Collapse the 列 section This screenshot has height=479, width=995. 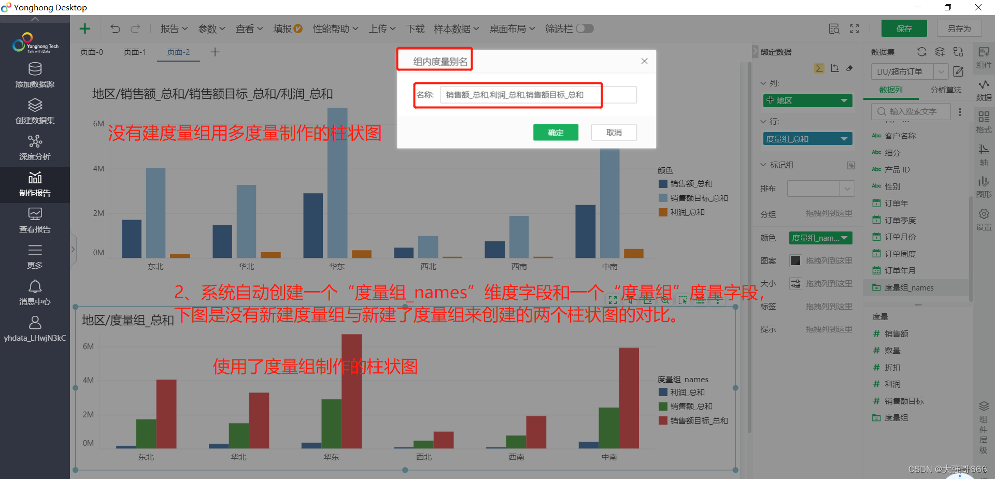[763, 83]
